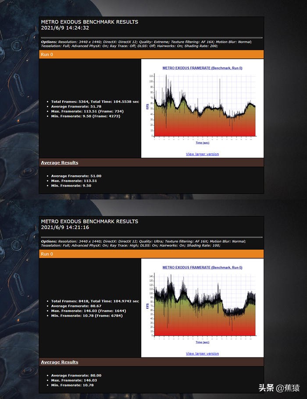
Task: Click 'Average Results' heading above 80.00 framerate
Action: pos(60,362)
